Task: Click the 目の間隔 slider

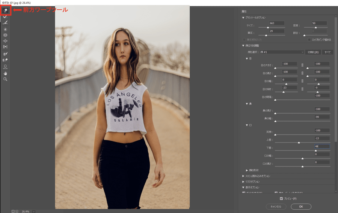Action: tap(302, 100)
